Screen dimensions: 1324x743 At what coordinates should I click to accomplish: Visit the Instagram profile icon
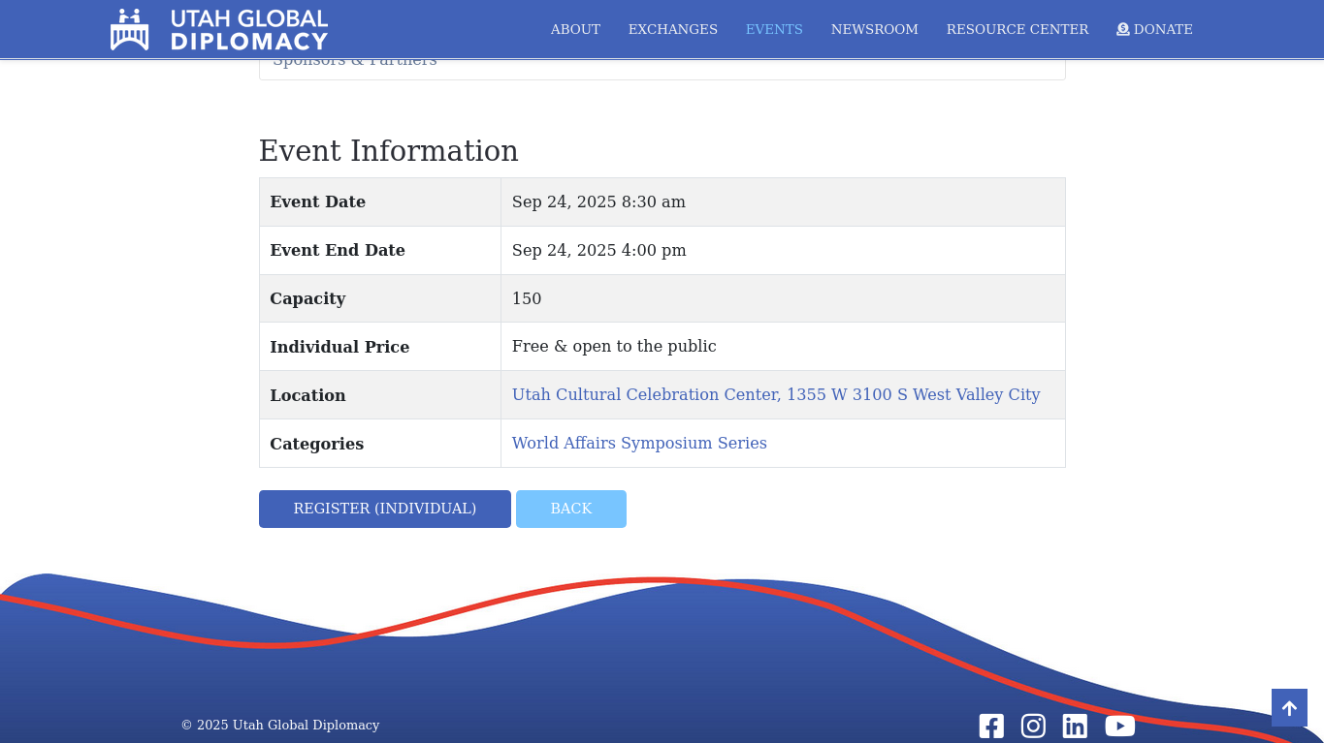[x=1033, y=726]
